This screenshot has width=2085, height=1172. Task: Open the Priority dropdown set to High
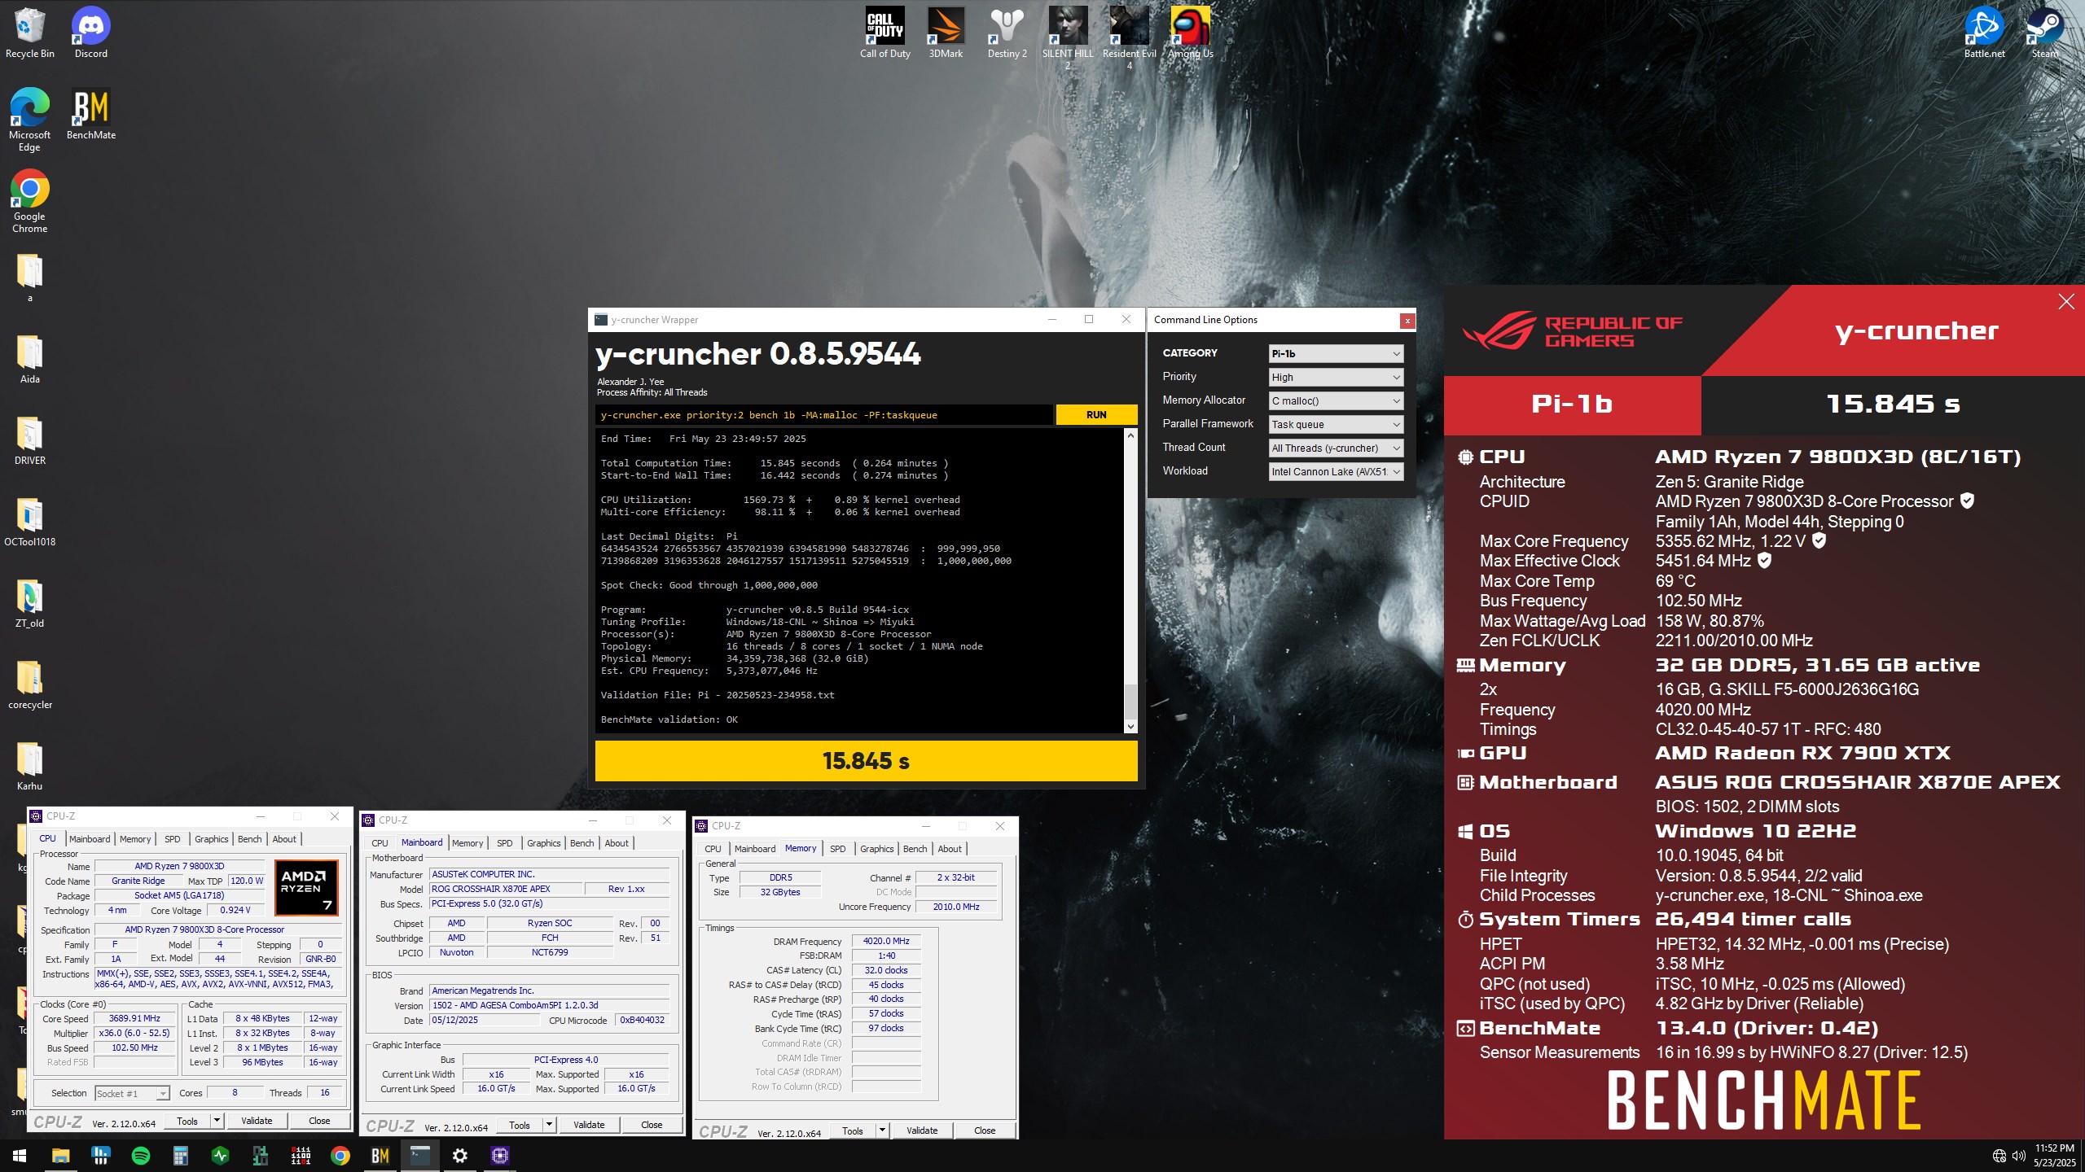pyautogui.click(x=1336, y=377)
